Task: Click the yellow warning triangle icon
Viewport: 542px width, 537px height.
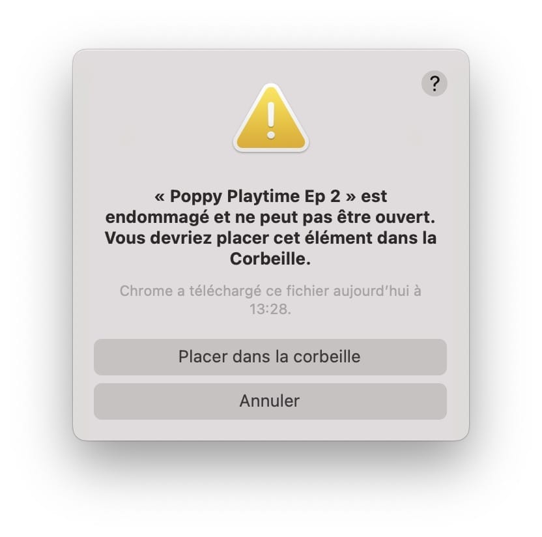Action: click(x=270, y=117)
